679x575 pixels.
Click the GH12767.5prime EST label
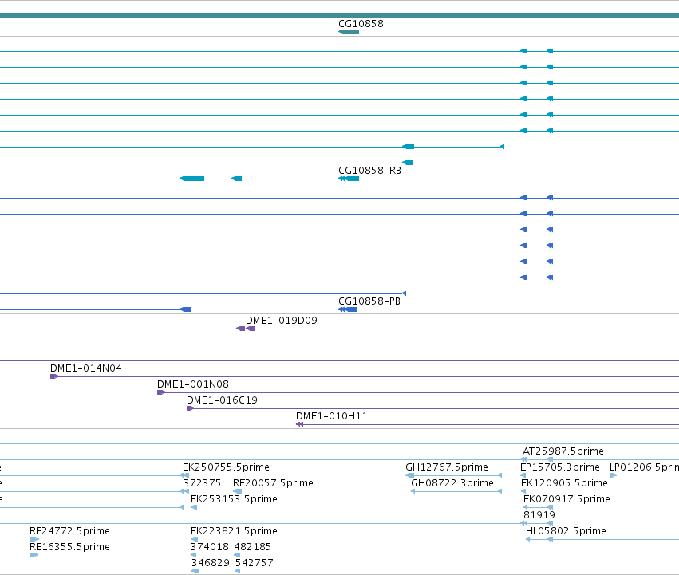447,467
